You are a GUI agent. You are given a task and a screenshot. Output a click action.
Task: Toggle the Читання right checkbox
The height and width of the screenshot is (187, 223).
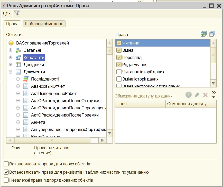[x=119, y=43]
